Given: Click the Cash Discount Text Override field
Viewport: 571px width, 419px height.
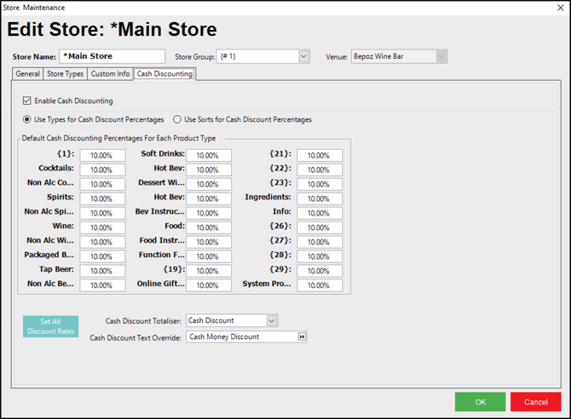Looking at the screenshot, I should pyautogui.click(x=240, y=337).
